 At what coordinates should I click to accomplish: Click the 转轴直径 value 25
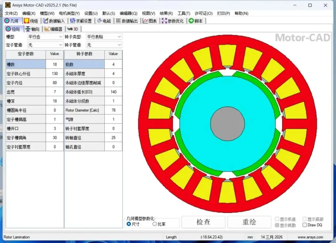tap(113, 138)
